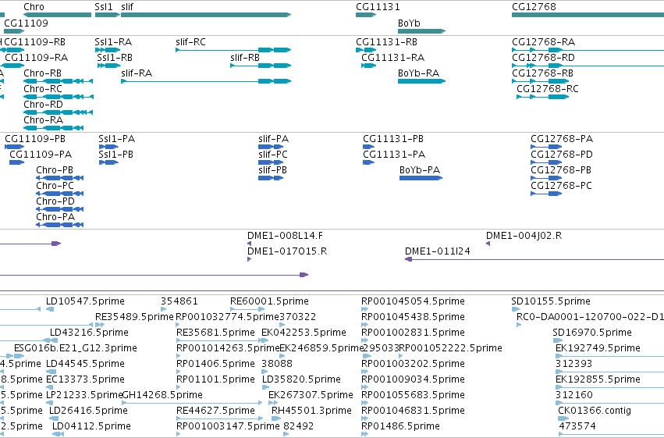
Task: Select the slif-PA protein label
Action: click(x=274, y=139)
